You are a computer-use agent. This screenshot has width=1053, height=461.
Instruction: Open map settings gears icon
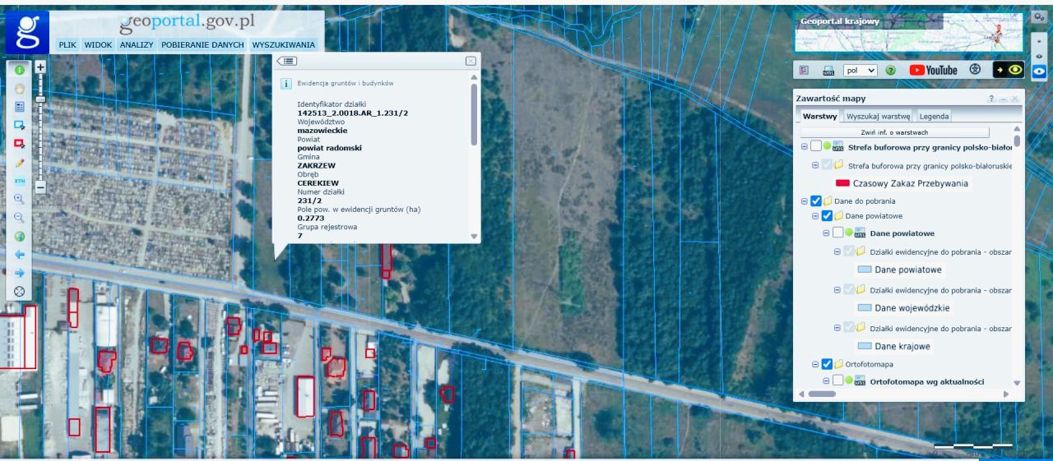pyautogui.click(x=1039, y=17)
